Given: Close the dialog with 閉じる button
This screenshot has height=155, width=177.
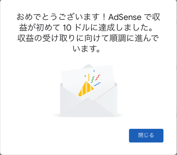Looking at the screenshot, I should 146,135.
